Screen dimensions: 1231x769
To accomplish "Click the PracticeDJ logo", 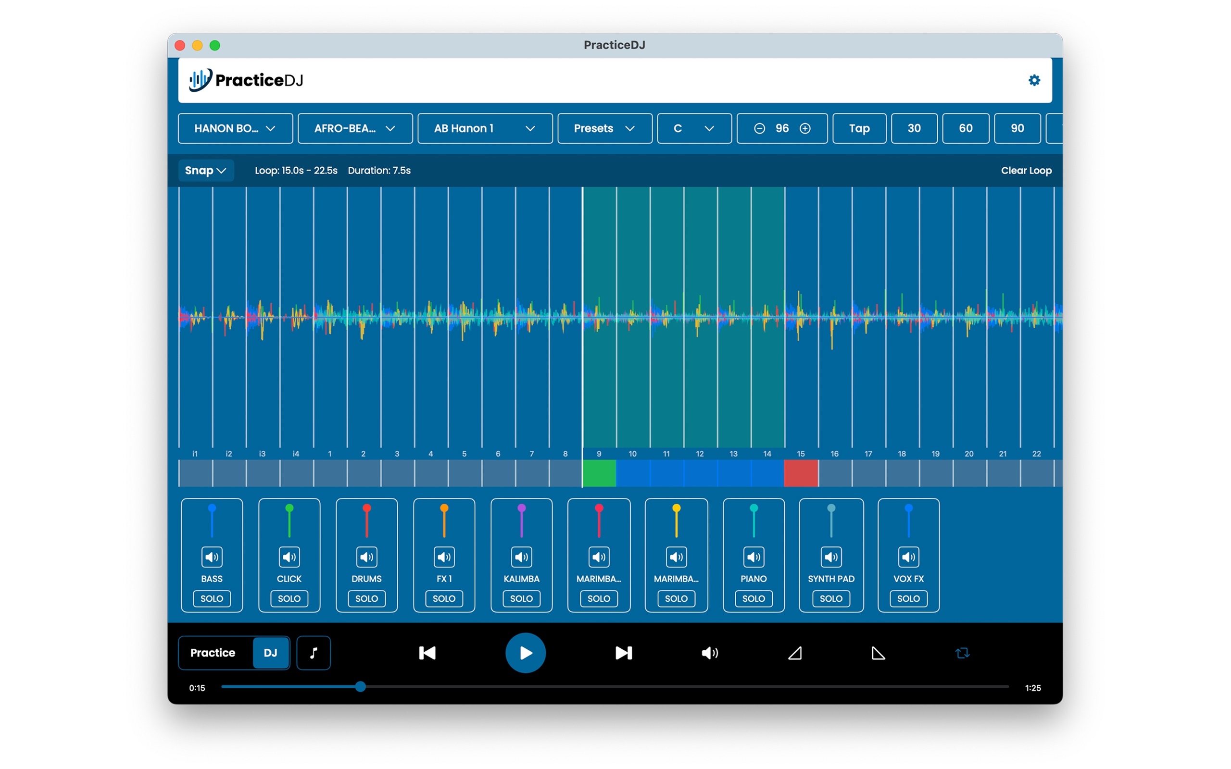I will (x=246, y=80).
